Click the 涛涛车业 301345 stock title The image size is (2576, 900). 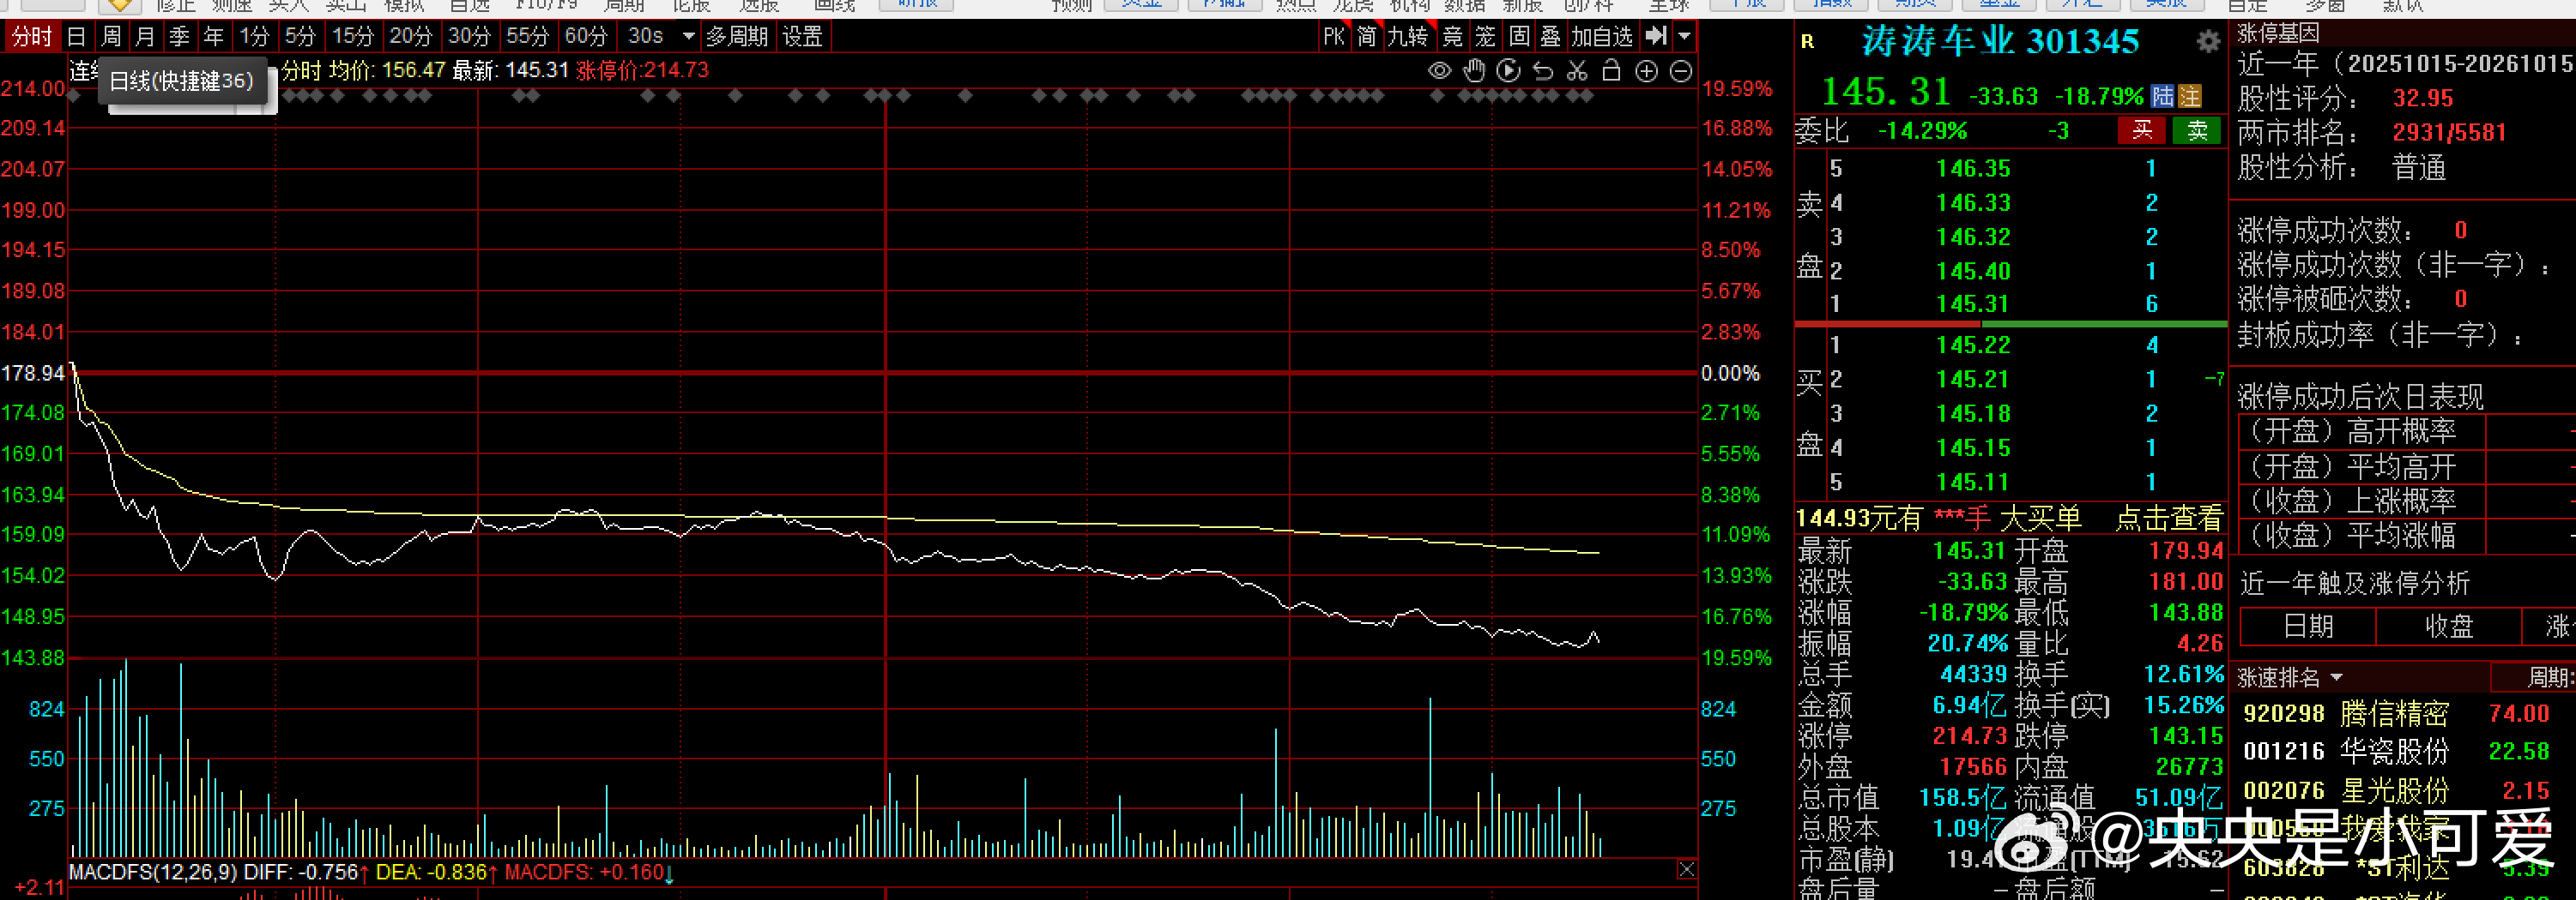(x=2000, y=42)
